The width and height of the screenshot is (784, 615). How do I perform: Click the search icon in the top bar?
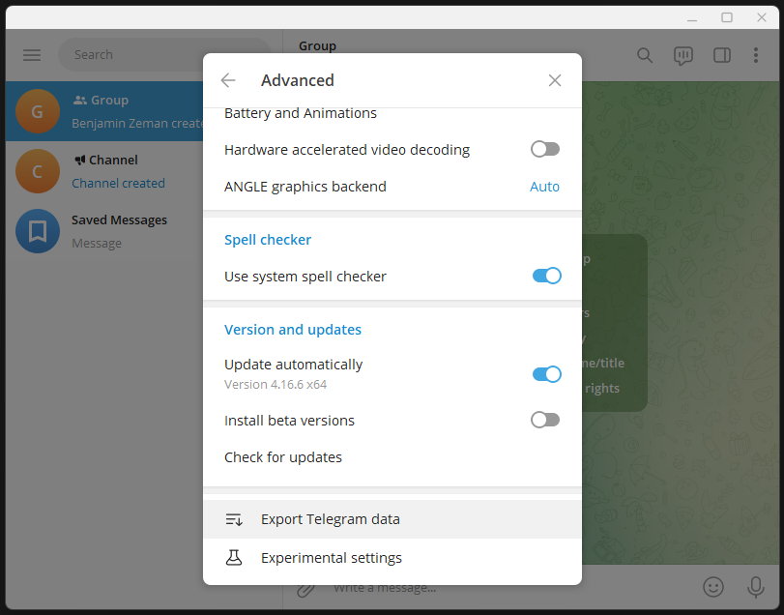644,55
